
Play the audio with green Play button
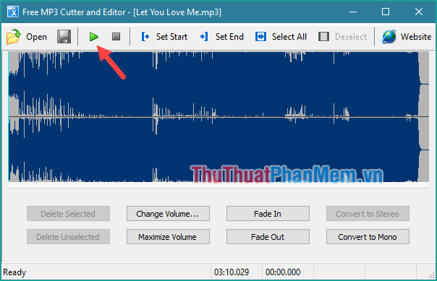click(94, 37)
